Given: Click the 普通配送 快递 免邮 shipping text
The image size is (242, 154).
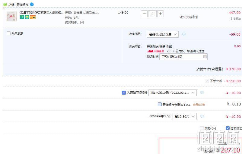Looking at the screenshot, I should [159, 46].
